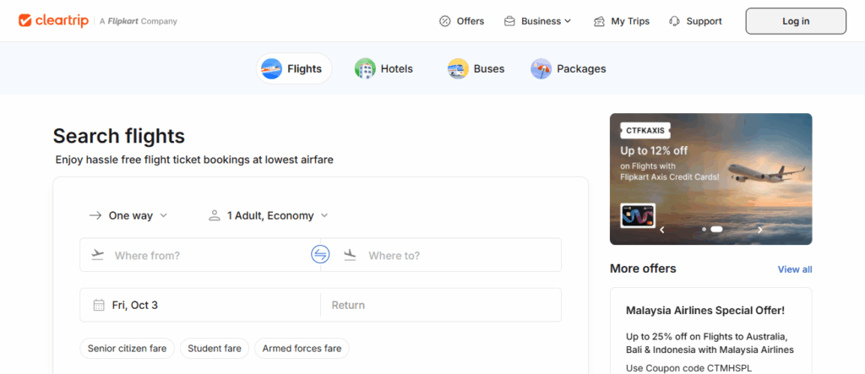Click the Offers percent badge icon
This screenshot has height=374, width=865.
(445, 21)
